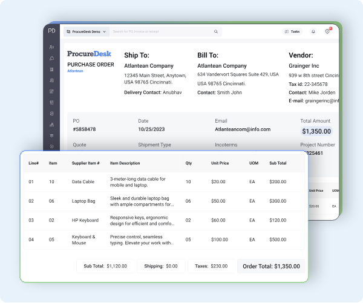Click the $60.00 unit price cell
363x303 pixels.
218,220
